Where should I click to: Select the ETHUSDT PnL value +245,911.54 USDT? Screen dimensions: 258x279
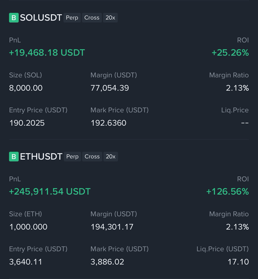[x=50, y=192]
